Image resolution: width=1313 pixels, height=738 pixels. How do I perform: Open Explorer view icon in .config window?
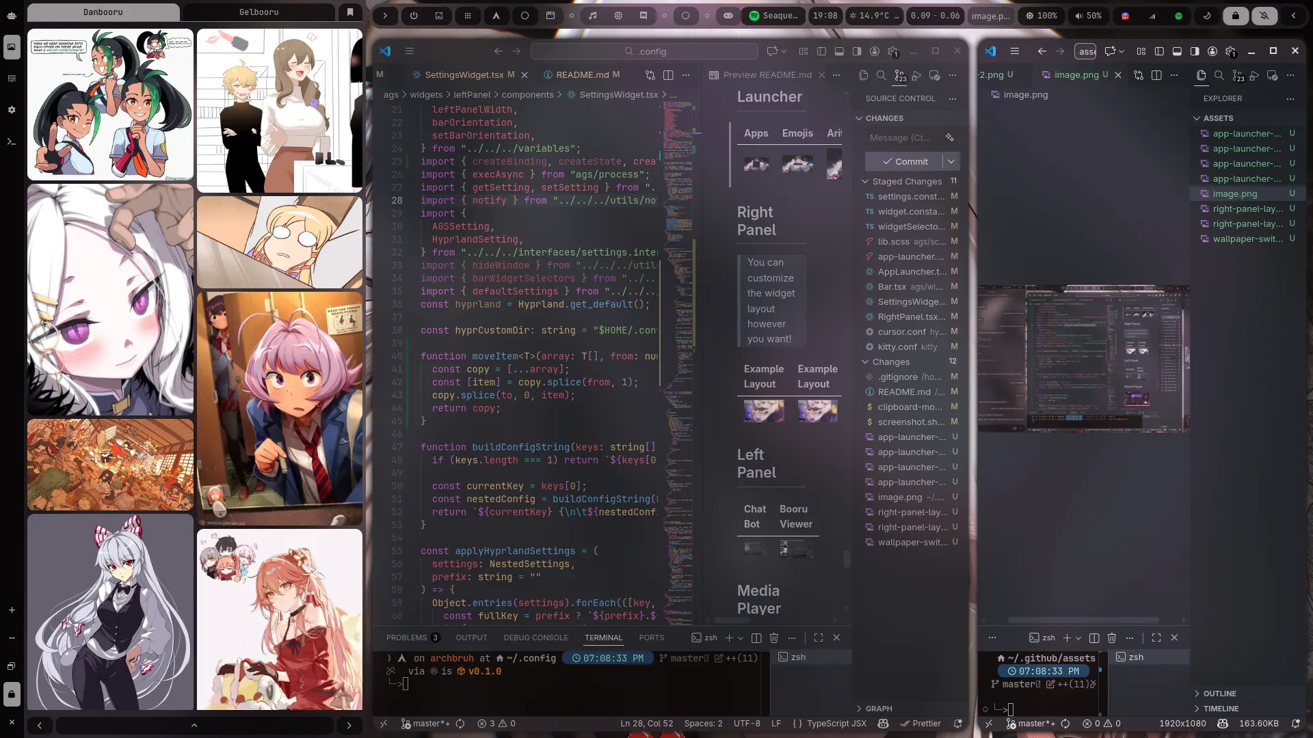[x=864, y=75]
